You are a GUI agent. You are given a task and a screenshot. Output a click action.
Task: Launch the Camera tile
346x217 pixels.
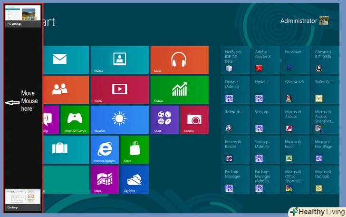tap(194, 119)
